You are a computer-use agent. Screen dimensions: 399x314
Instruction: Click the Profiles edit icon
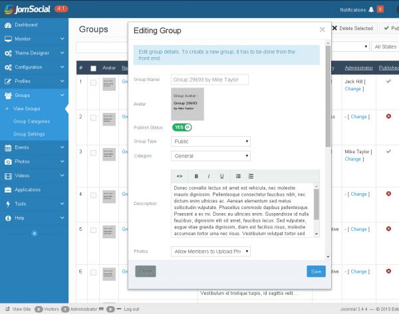click(x=8, y=81)
